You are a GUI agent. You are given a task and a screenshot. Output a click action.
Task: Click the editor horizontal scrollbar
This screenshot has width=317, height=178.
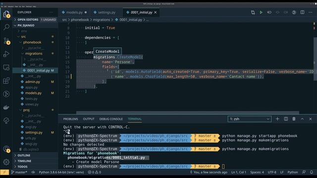(188, 112)
